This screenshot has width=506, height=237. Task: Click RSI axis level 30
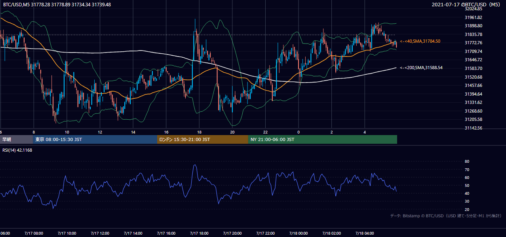(x=467, y=201)
